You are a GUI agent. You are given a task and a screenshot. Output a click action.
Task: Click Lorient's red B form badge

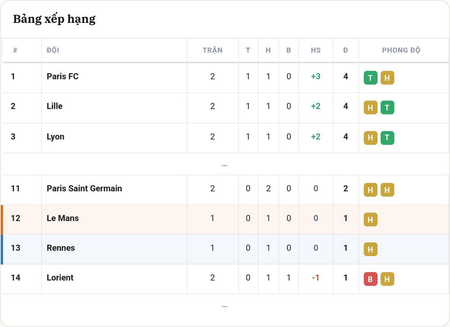(x=370, y=279)
